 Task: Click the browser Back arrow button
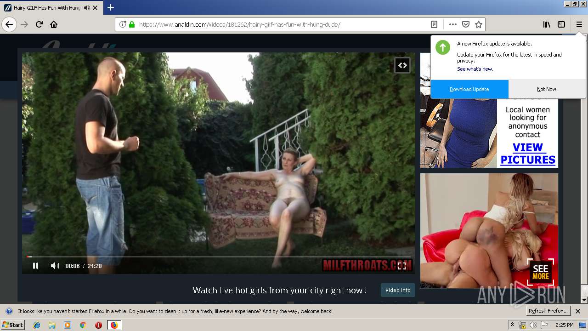pyautogui.click(x=9, y=24)
